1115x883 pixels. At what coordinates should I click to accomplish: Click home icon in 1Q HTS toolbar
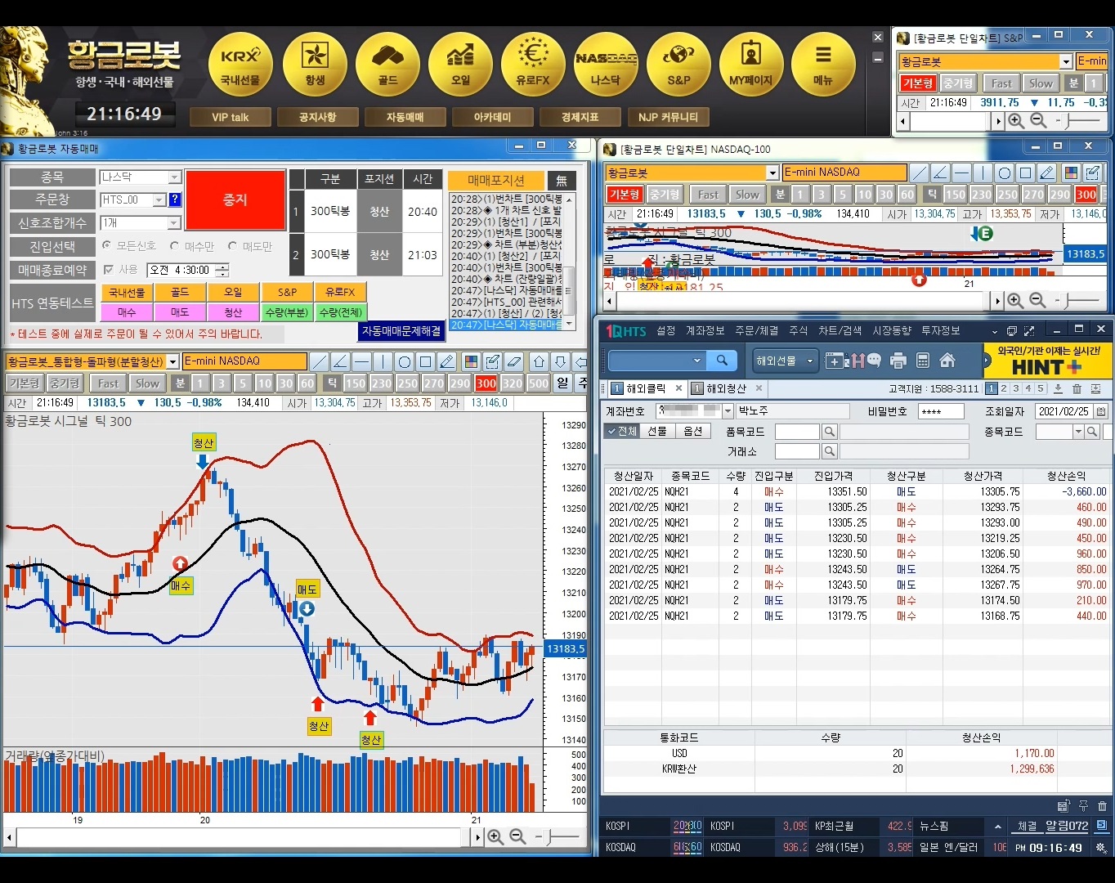(x=947, y=361)
